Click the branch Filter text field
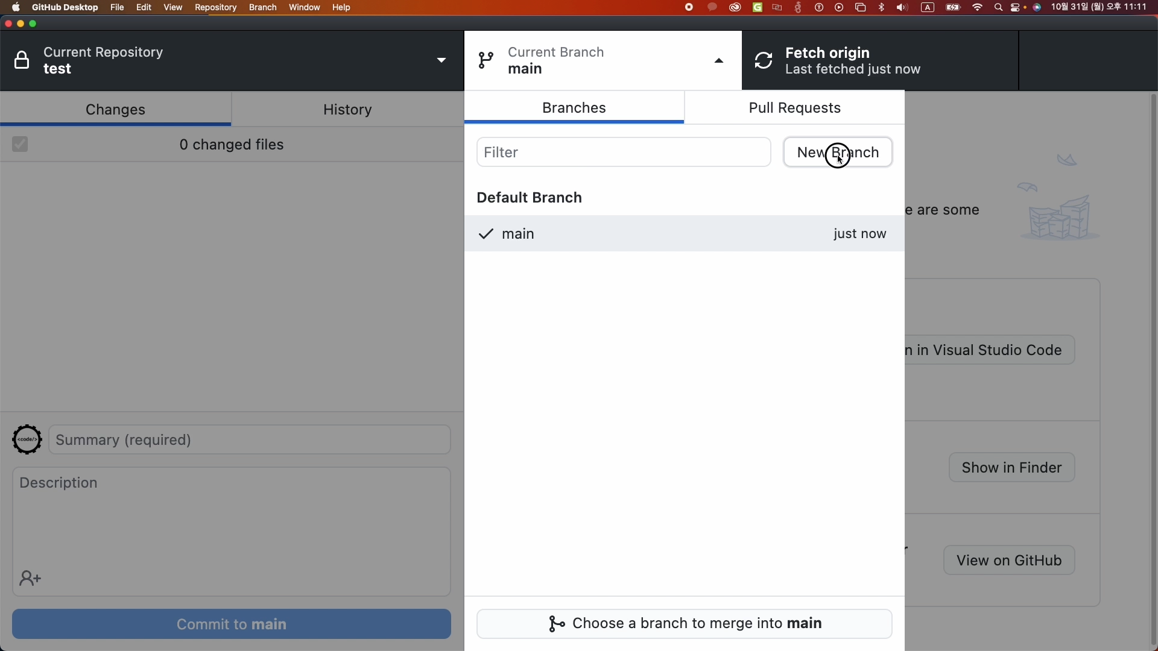The width and height of the screenshot is (1158, 651). 623,153
